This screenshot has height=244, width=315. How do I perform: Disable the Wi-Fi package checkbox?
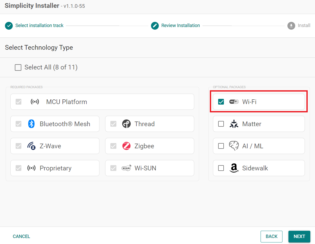pyautogui.click(x=221, y=102)
